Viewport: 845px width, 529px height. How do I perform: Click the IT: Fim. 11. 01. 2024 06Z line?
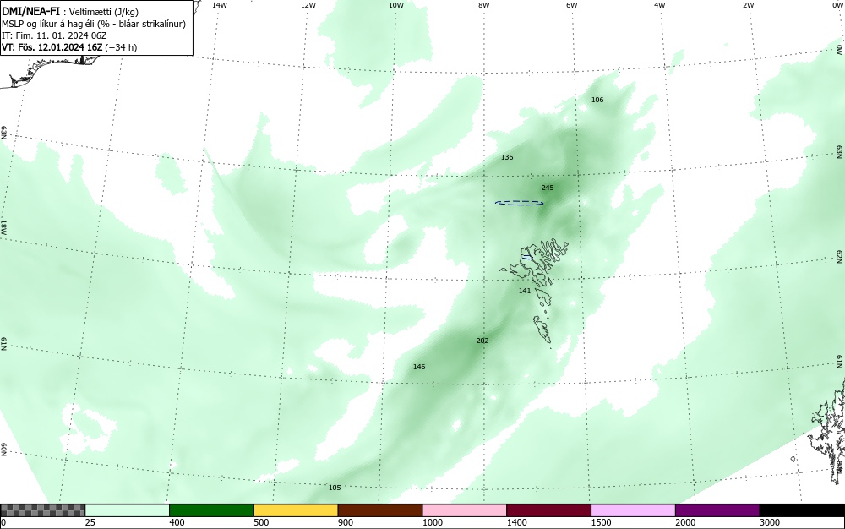54,35
